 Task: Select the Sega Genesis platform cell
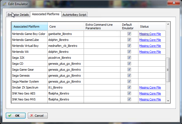tap(29, 76)
